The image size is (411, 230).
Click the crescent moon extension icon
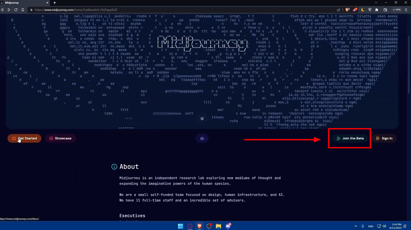(363, 10)
